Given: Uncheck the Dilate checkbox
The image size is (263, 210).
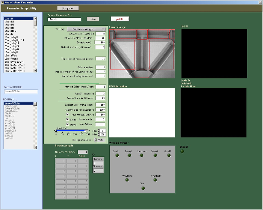Looking at the screenshot, I should point(67,124).
